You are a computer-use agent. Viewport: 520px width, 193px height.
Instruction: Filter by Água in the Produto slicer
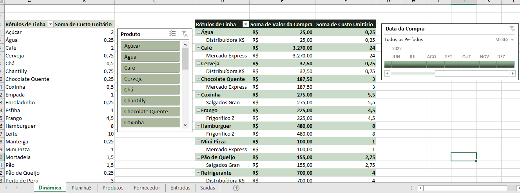(150, 57)
